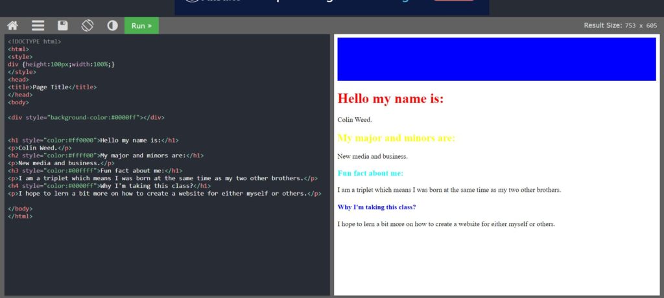664x298 pixels.
Task: Click 'Colin Weed.' text in result preview
Action: pyautogui.click(x=355, y=120)
